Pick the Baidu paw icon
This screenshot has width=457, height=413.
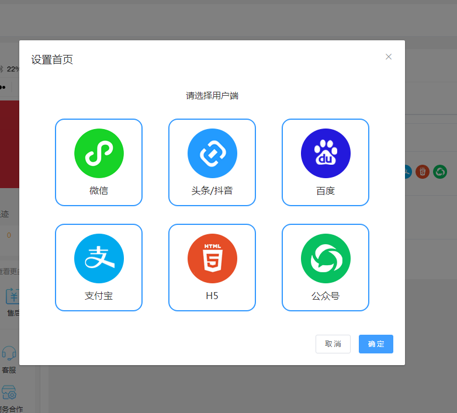click(x=326, y=153)
